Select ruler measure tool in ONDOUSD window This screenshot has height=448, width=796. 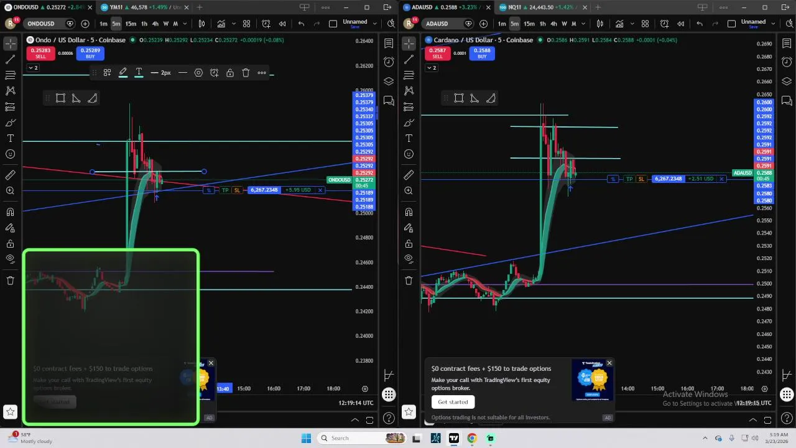click(11, 175)
